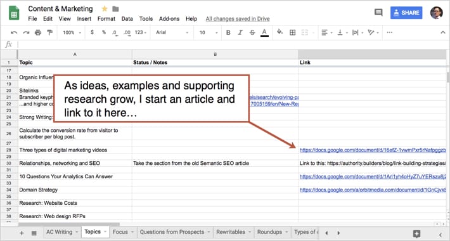
Task: Format as currency with dollar icon
Action: point(92,32)
